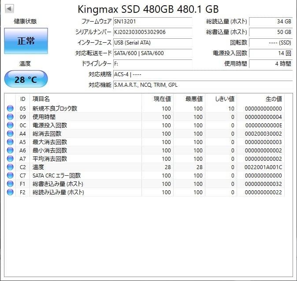
Task: Click the Kingmax SSD 480GB title text
Action: coord(148,9)
